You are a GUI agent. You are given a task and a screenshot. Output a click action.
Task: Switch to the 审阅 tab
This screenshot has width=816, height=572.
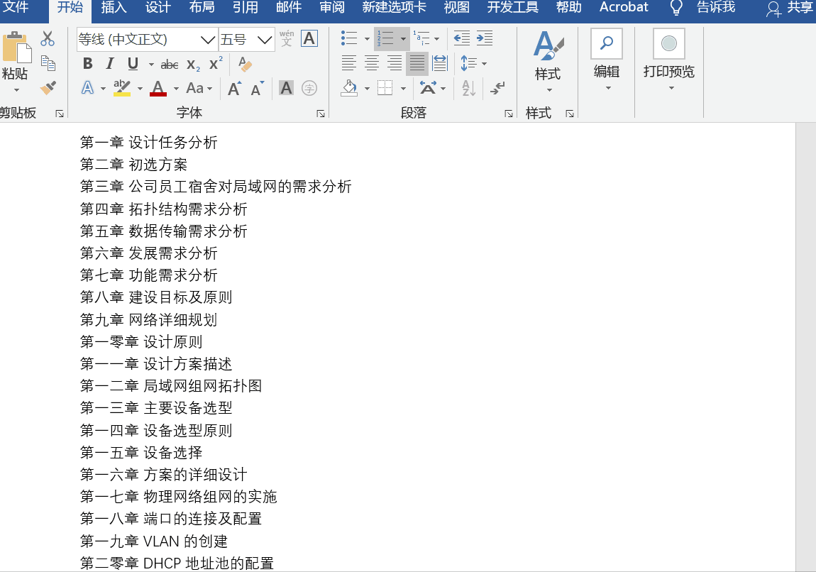332,7
